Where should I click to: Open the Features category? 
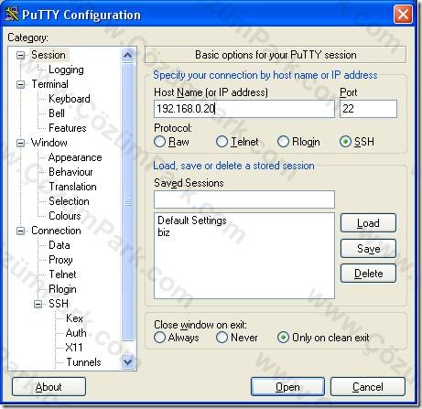pyautogui.click(x=68, y=128)
